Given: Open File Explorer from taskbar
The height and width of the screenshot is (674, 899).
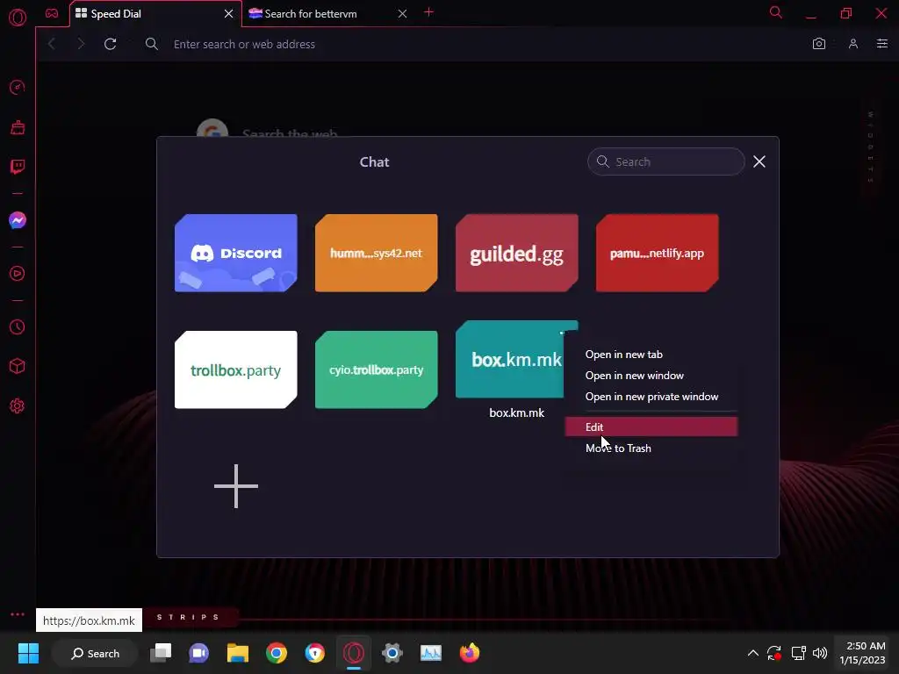Looking at the screenshot, I should tap(237, 653).
